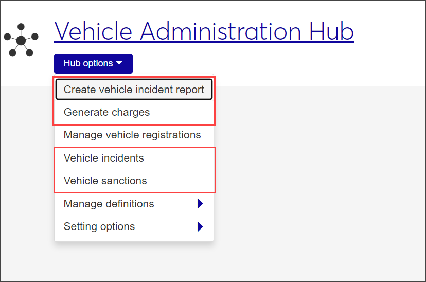
Task: Expand the Setting options submenu
Action: [x=99, y=226]
